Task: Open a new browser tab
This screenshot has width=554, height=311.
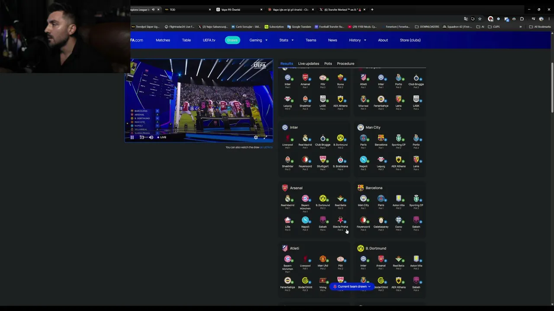Action: [372, 10]
